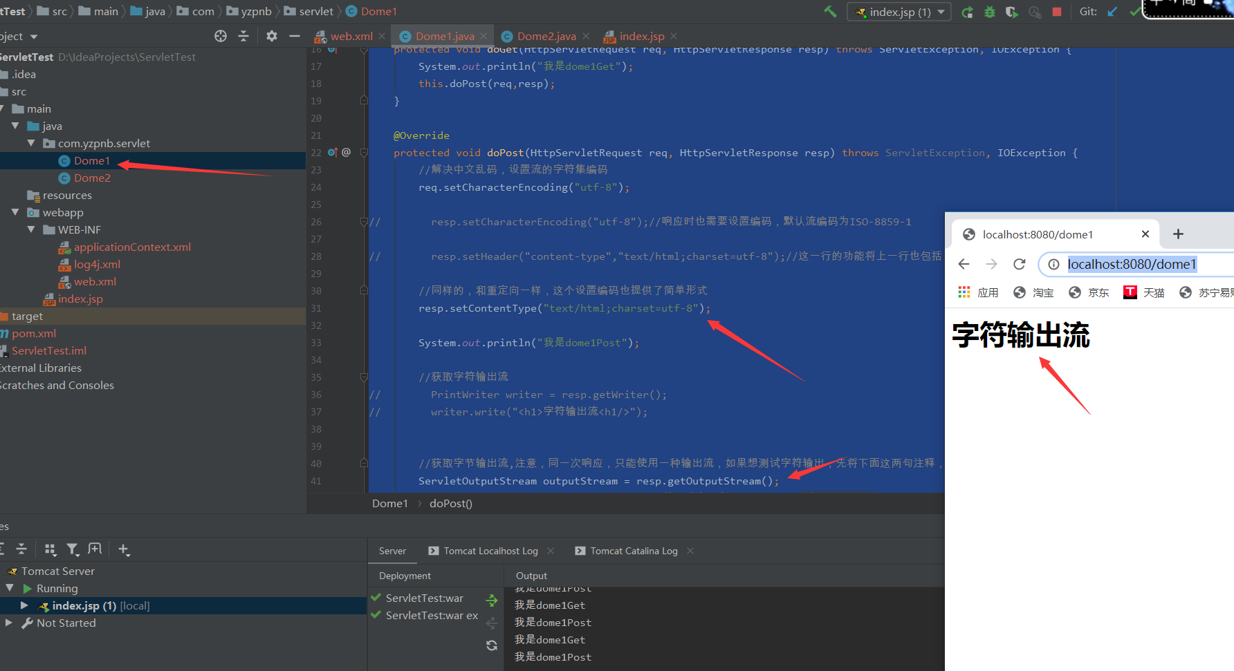
Task: Click the locate/select opened file target icon
Action: pyautogui.click(x=221, y=36)
